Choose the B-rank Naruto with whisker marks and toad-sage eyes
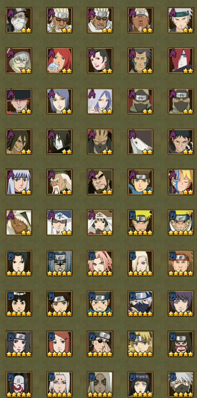The width and height of the screenshot is (197, 398). coord(181,223)
